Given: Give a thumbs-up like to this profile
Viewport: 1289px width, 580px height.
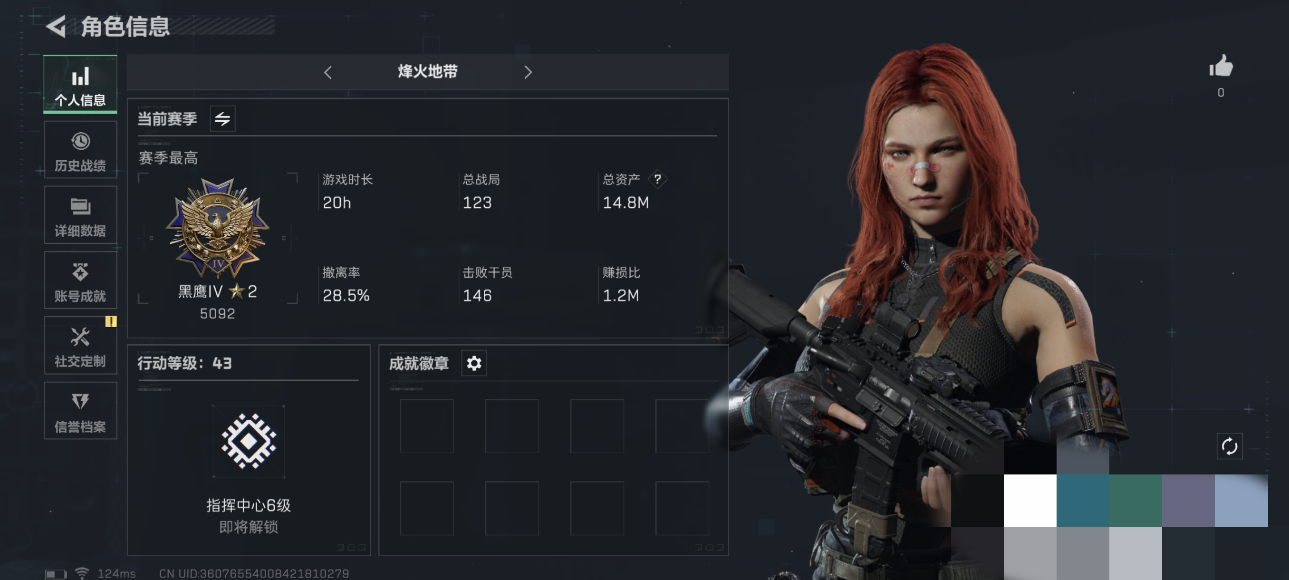Looking at the screenshot, I should coord(1221,66).
